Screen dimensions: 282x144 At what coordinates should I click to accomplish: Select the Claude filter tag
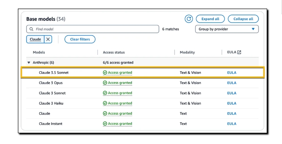[35, 39]
